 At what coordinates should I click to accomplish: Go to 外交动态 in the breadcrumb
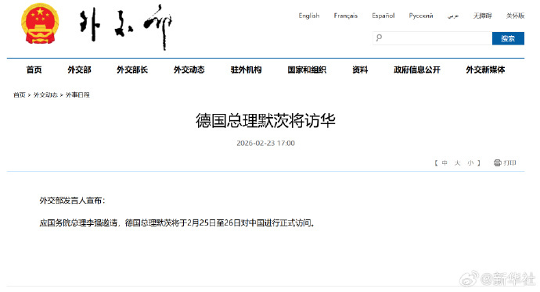click(45, 94)
